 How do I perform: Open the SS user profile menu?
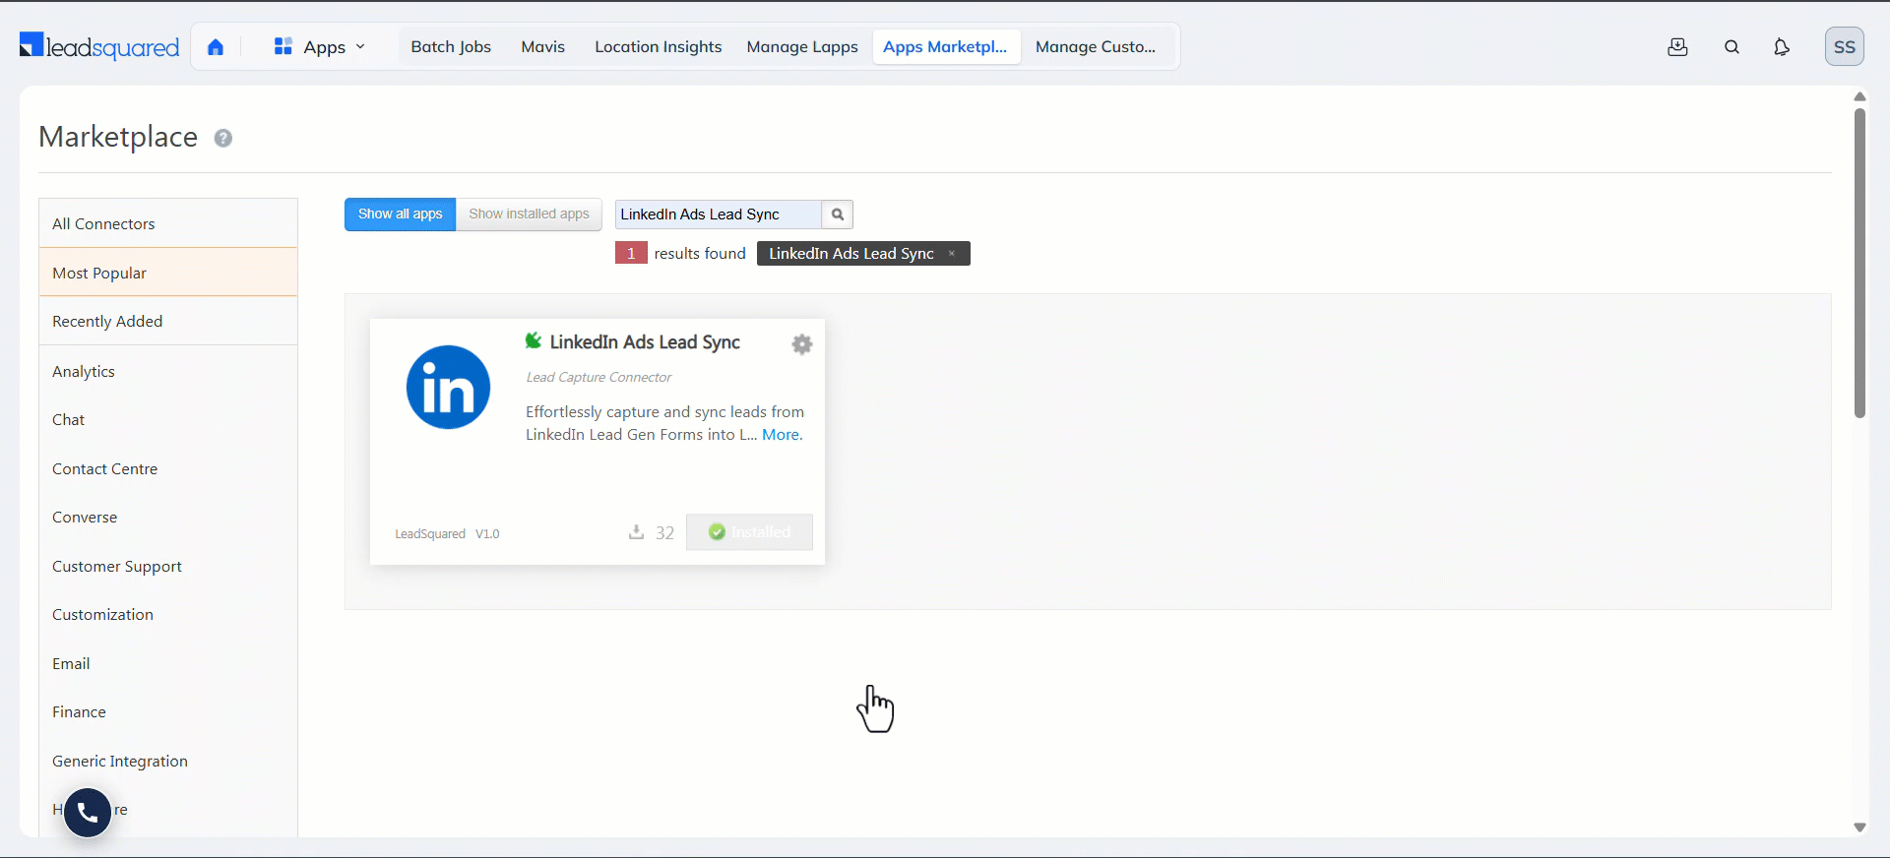coord(1845,47)
